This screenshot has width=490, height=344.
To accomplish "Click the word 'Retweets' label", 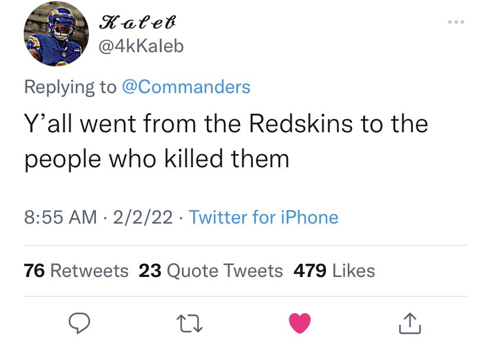I will tap(89, 270).
